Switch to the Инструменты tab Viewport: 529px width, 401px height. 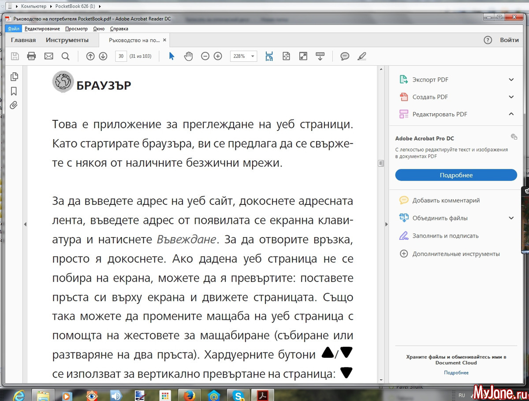coord(67,40)
